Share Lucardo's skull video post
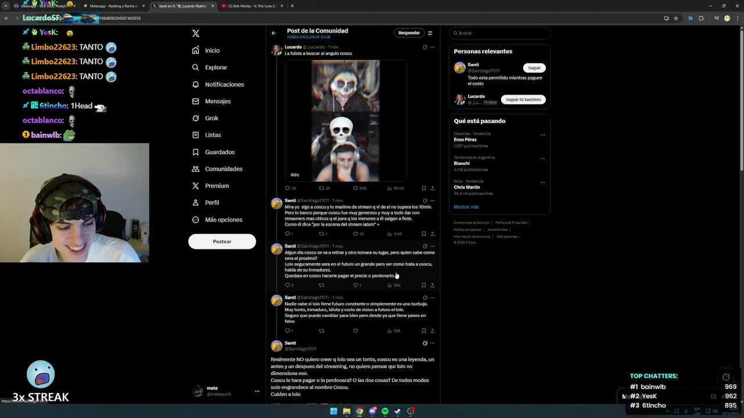The width and height of the screenshot is (744, 418). click(432, 188)
